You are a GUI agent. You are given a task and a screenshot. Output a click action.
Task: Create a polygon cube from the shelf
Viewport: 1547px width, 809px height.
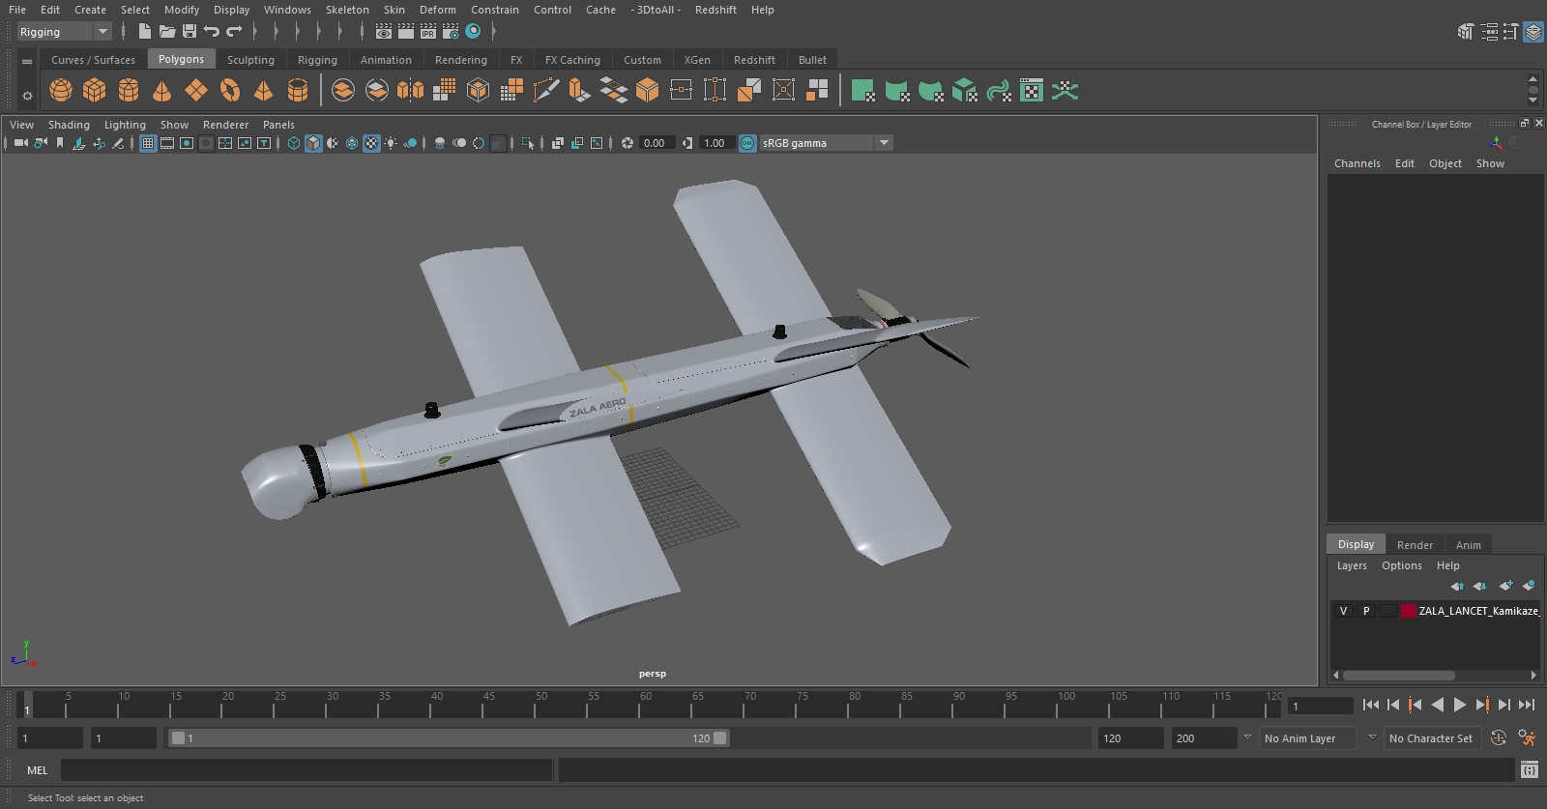95,91
